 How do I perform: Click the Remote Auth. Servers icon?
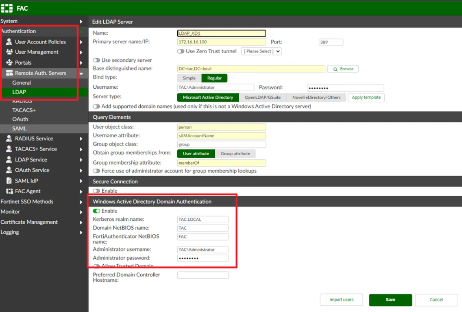9,73
